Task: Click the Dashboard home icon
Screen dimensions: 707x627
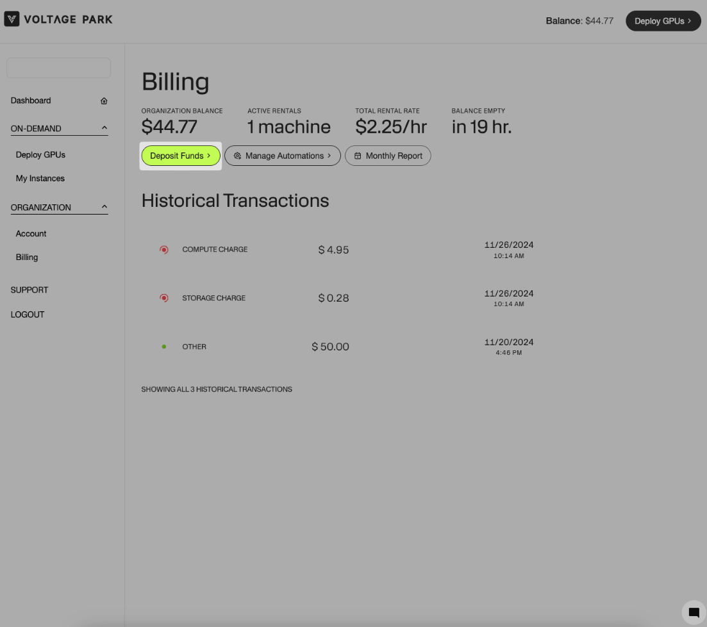Action: [104, 101]
